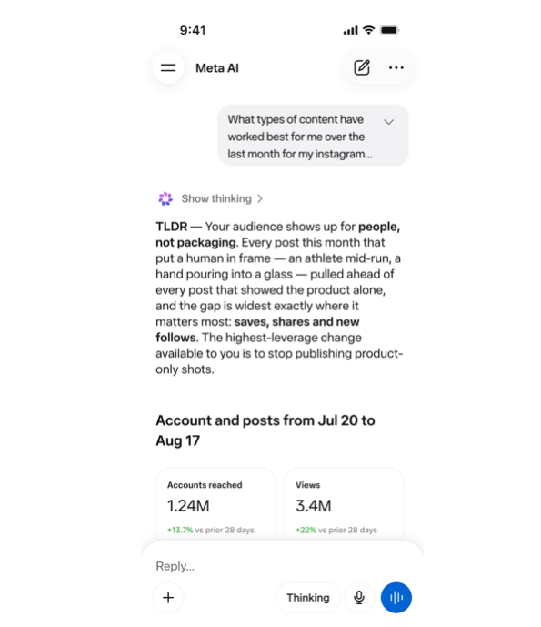Viewport: 541px width, 627px height.
Task: Tap the Wi-Fi status icon
Action: coord(368,30)
